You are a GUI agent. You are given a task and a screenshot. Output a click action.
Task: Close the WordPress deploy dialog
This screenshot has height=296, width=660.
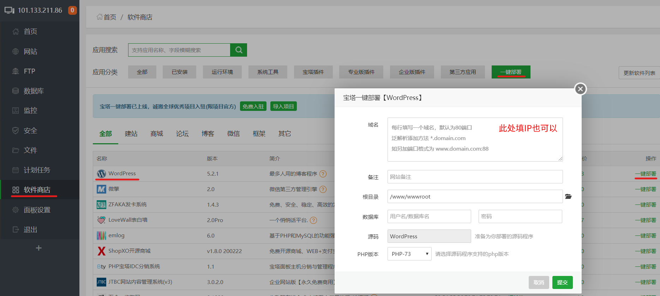point(580,89)
